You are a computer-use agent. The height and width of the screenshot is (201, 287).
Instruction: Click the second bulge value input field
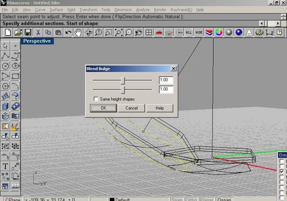(x=166, y=89)
